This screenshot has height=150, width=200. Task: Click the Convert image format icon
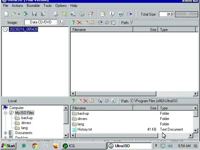click(73, 14)
